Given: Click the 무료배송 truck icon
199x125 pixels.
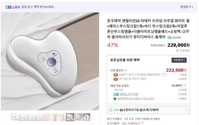Looking at the screenshot, I should click(178, 51).
